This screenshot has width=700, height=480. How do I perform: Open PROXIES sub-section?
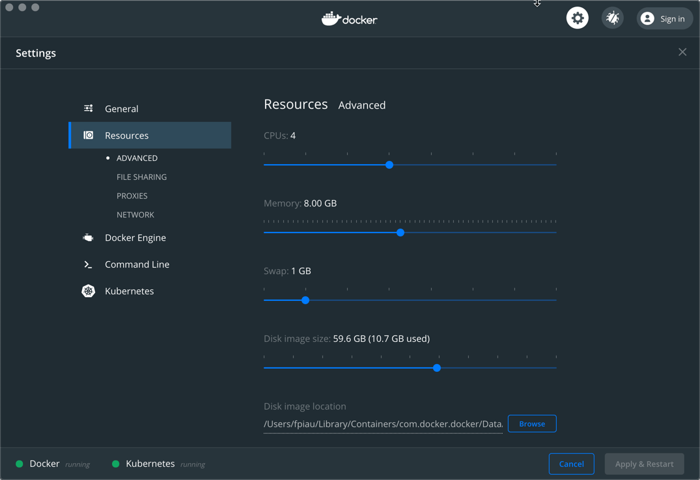coord(132,195)
